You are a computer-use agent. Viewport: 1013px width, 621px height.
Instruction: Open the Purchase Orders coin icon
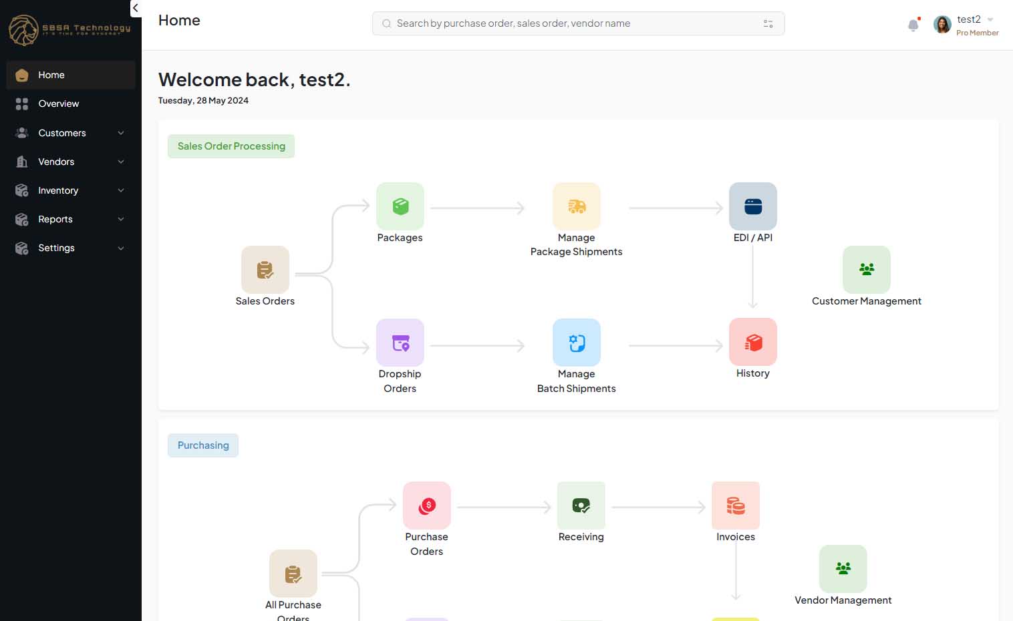click(x=427, y=505)
